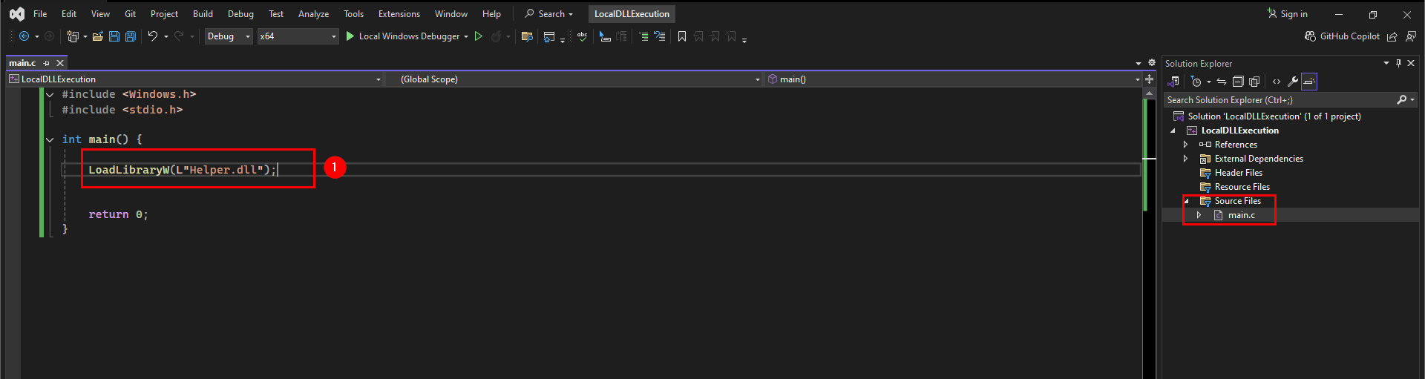Open the LocalDLLExecution project scope dropdown

[195, 79]
